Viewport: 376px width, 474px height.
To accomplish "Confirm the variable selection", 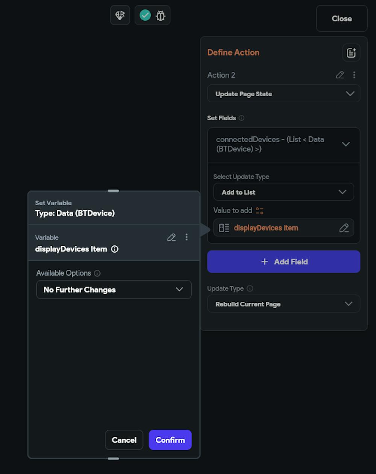I will click(170, 440).
